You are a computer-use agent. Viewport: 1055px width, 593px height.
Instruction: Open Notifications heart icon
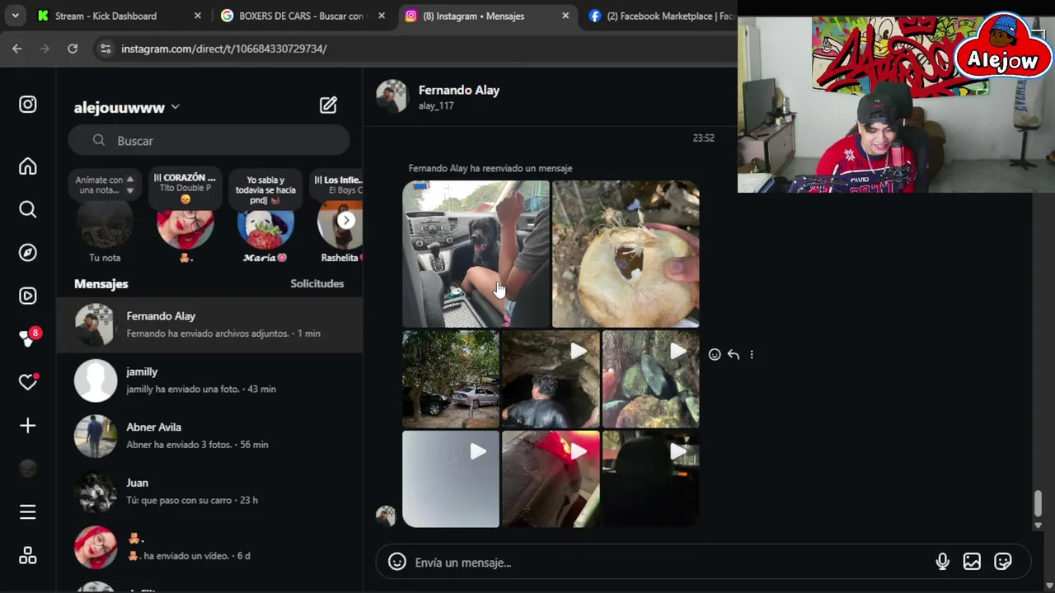[28, 381]
